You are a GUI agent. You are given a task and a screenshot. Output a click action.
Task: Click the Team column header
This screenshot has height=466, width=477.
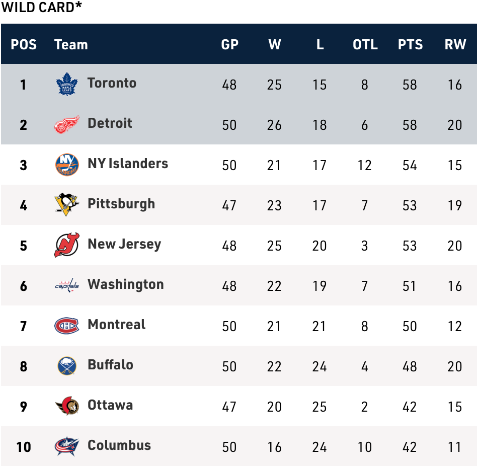[x=71, y=44]
